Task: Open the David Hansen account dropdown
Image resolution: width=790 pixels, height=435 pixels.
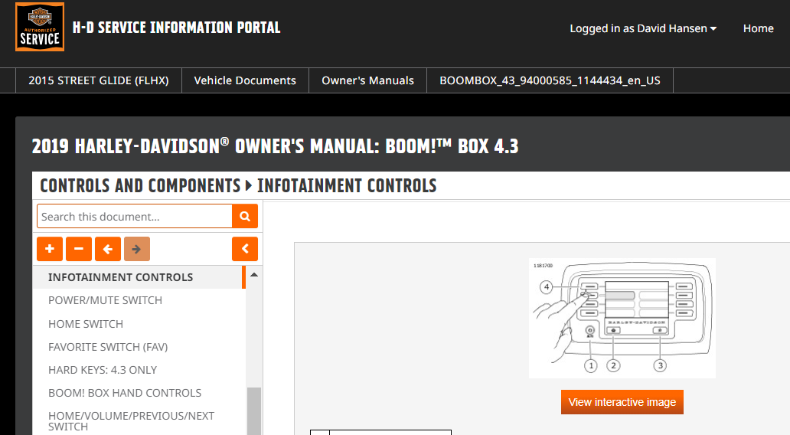Action: 643,28
